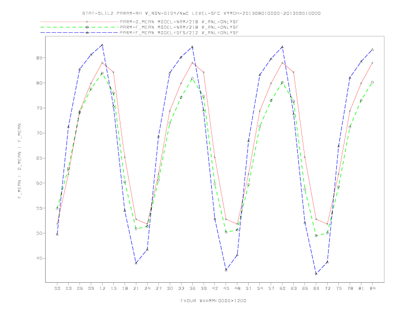Click x-axis forecast hour label 72
The width and height of the screenshot is (406, 314).
(328, 288)
